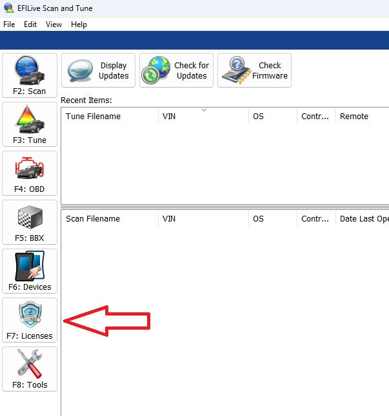Open the File menu
The height and width of the screenshot is (416, 389).
9,24
